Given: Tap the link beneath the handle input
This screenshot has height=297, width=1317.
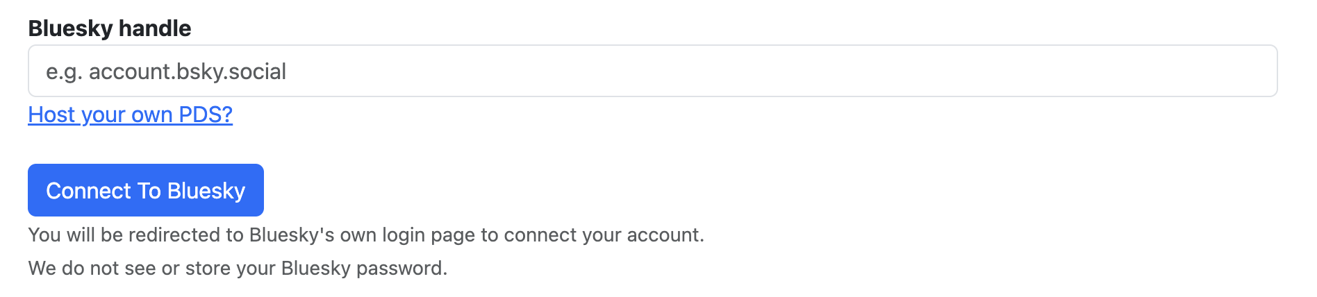Looking at the screenshot, I should (x=130, y=114).
